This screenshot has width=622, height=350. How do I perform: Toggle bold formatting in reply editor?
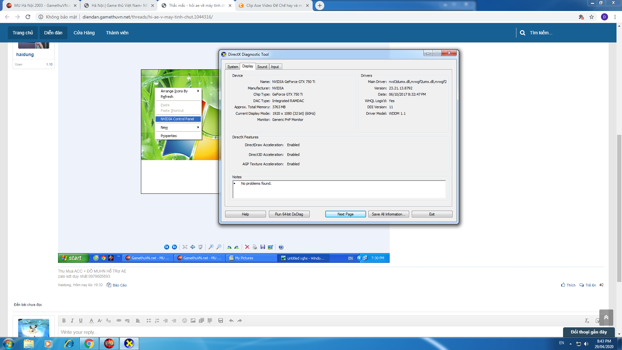coord(64,321)
